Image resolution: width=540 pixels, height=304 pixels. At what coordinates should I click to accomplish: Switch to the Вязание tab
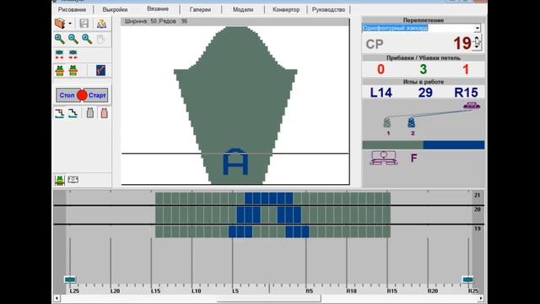(x=158, y=9)
